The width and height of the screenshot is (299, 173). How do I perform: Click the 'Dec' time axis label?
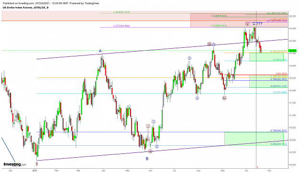pos(11,171)
